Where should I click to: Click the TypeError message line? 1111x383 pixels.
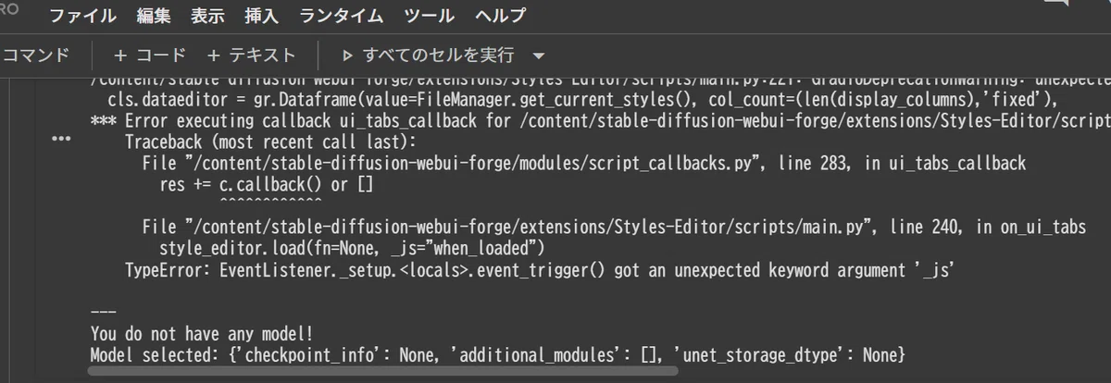coord(539,270)
